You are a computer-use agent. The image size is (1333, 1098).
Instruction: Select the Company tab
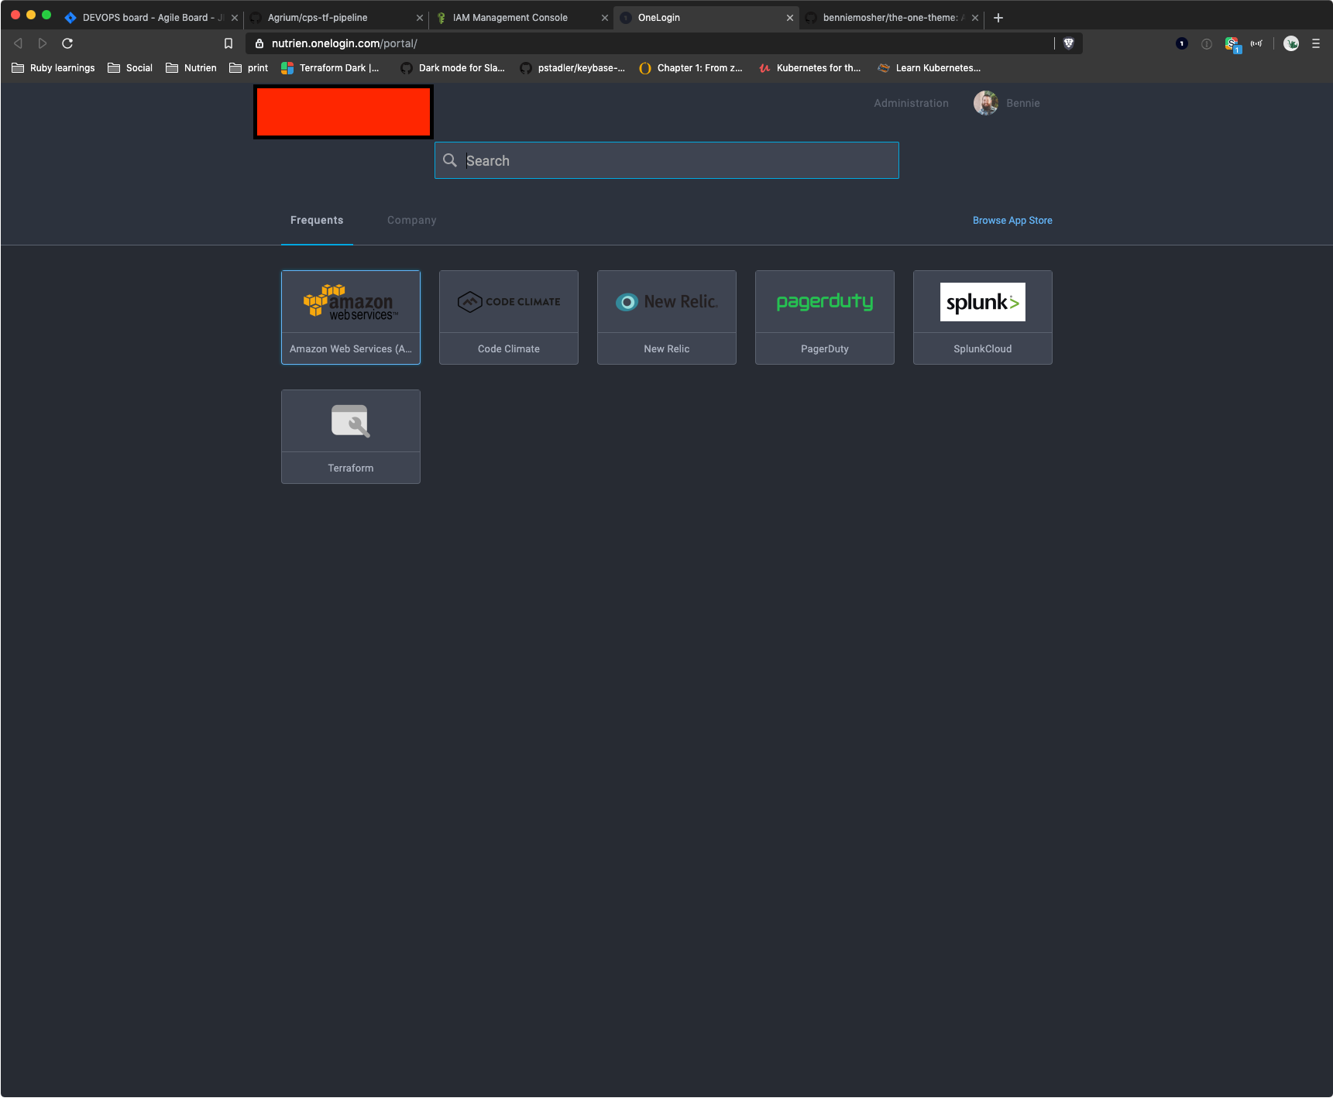(412, 221)
